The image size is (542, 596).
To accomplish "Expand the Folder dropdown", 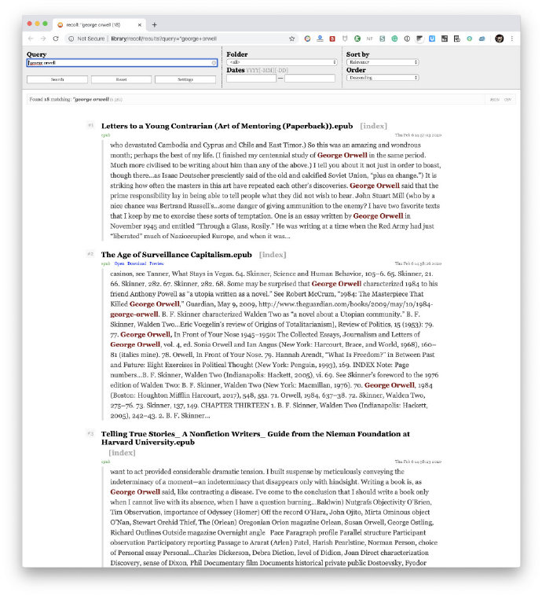I will 281,62.
